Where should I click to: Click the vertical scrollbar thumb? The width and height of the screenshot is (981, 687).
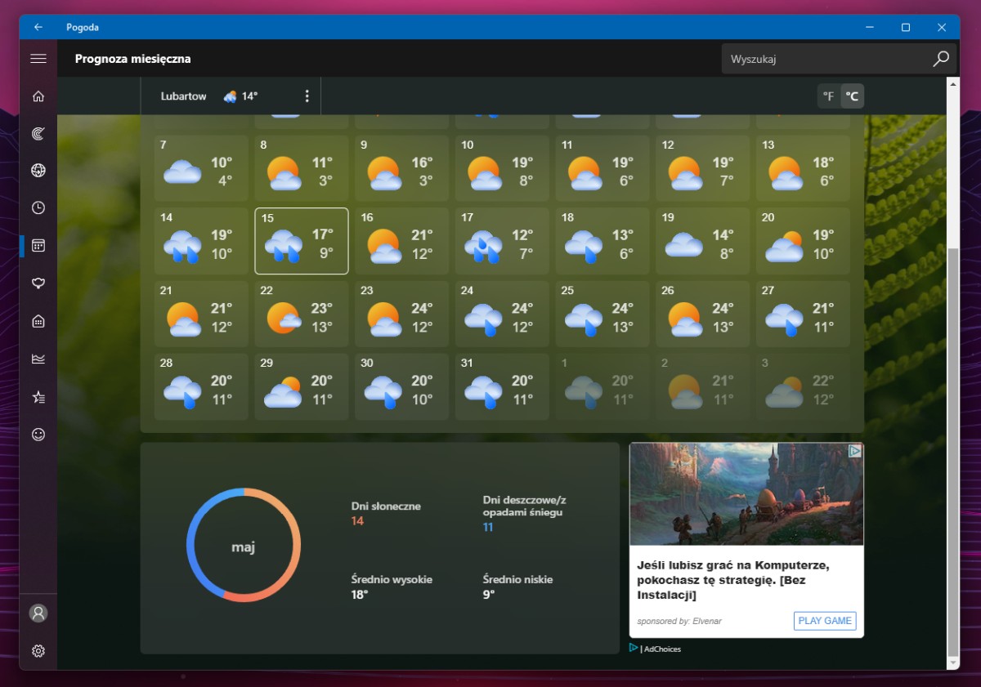(x=952, y=449)
